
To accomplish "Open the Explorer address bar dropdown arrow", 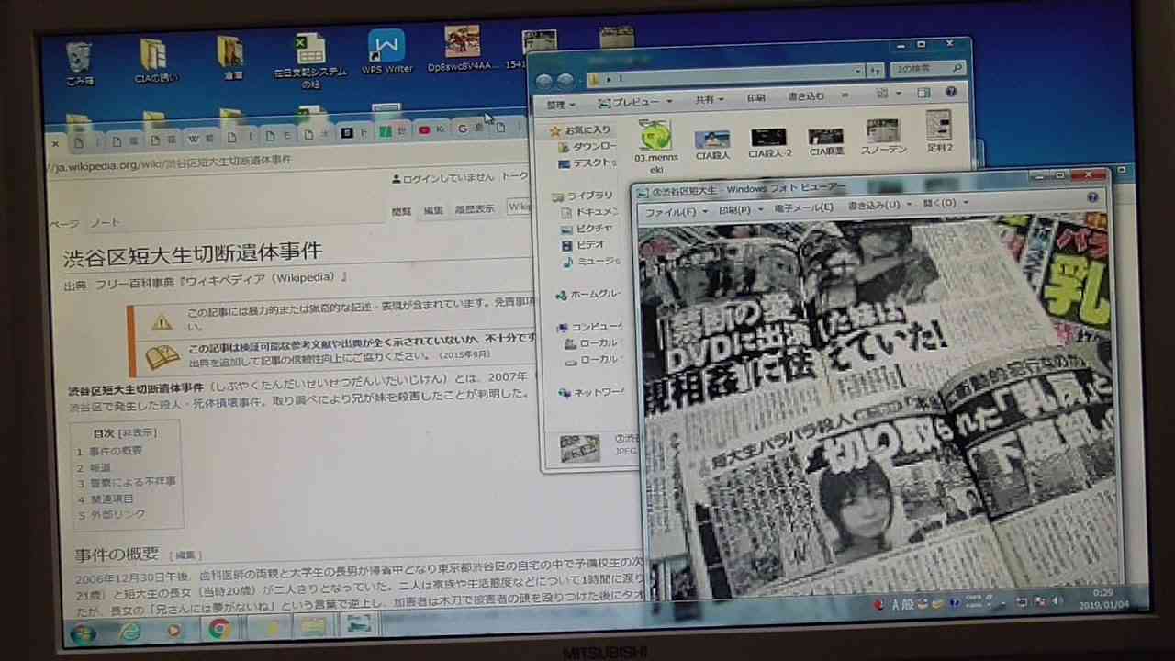I will (x=858, y=71).
